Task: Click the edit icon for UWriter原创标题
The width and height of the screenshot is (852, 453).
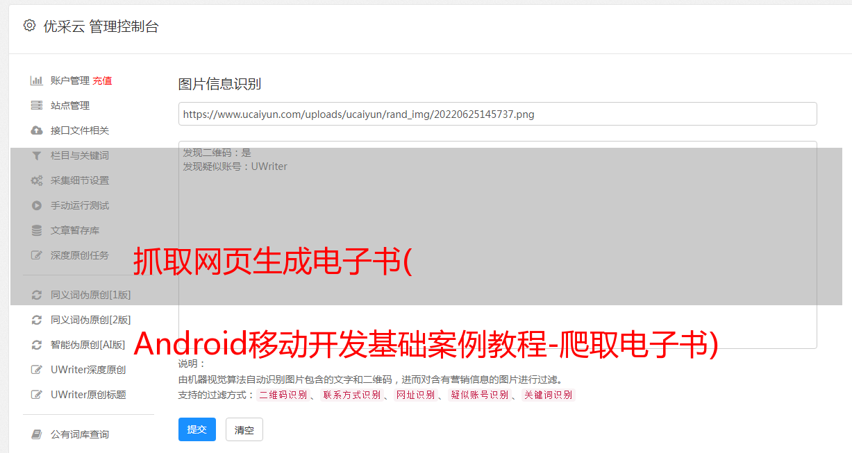Action: pos(37,395)
